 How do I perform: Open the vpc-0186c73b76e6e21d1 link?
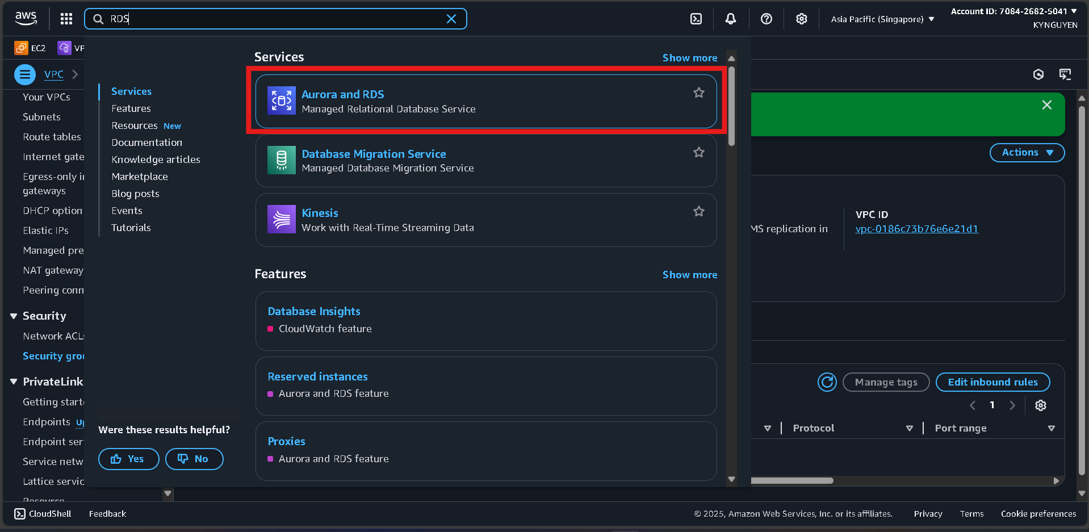pos(916,229)
